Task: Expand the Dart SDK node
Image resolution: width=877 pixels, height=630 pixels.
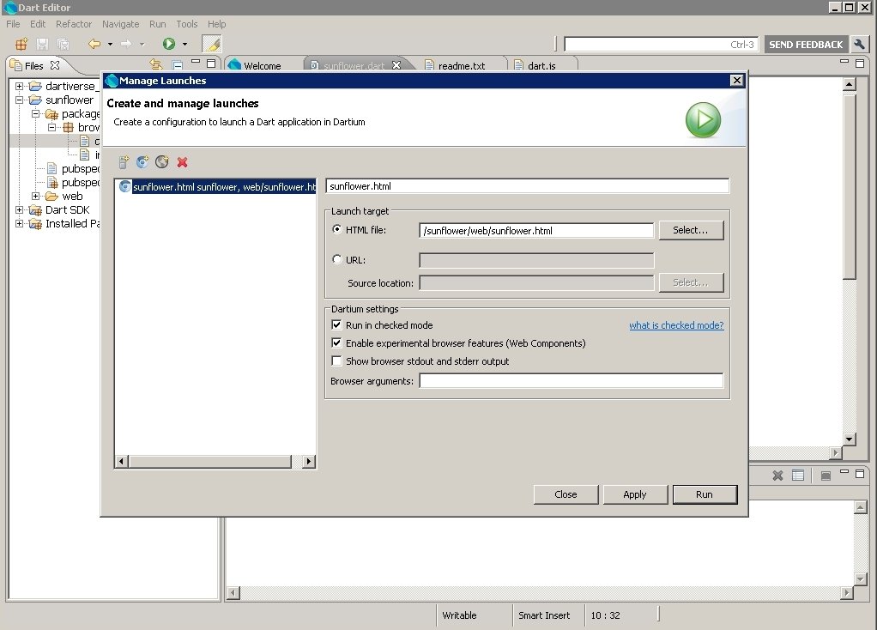Action: coord(19,209)
